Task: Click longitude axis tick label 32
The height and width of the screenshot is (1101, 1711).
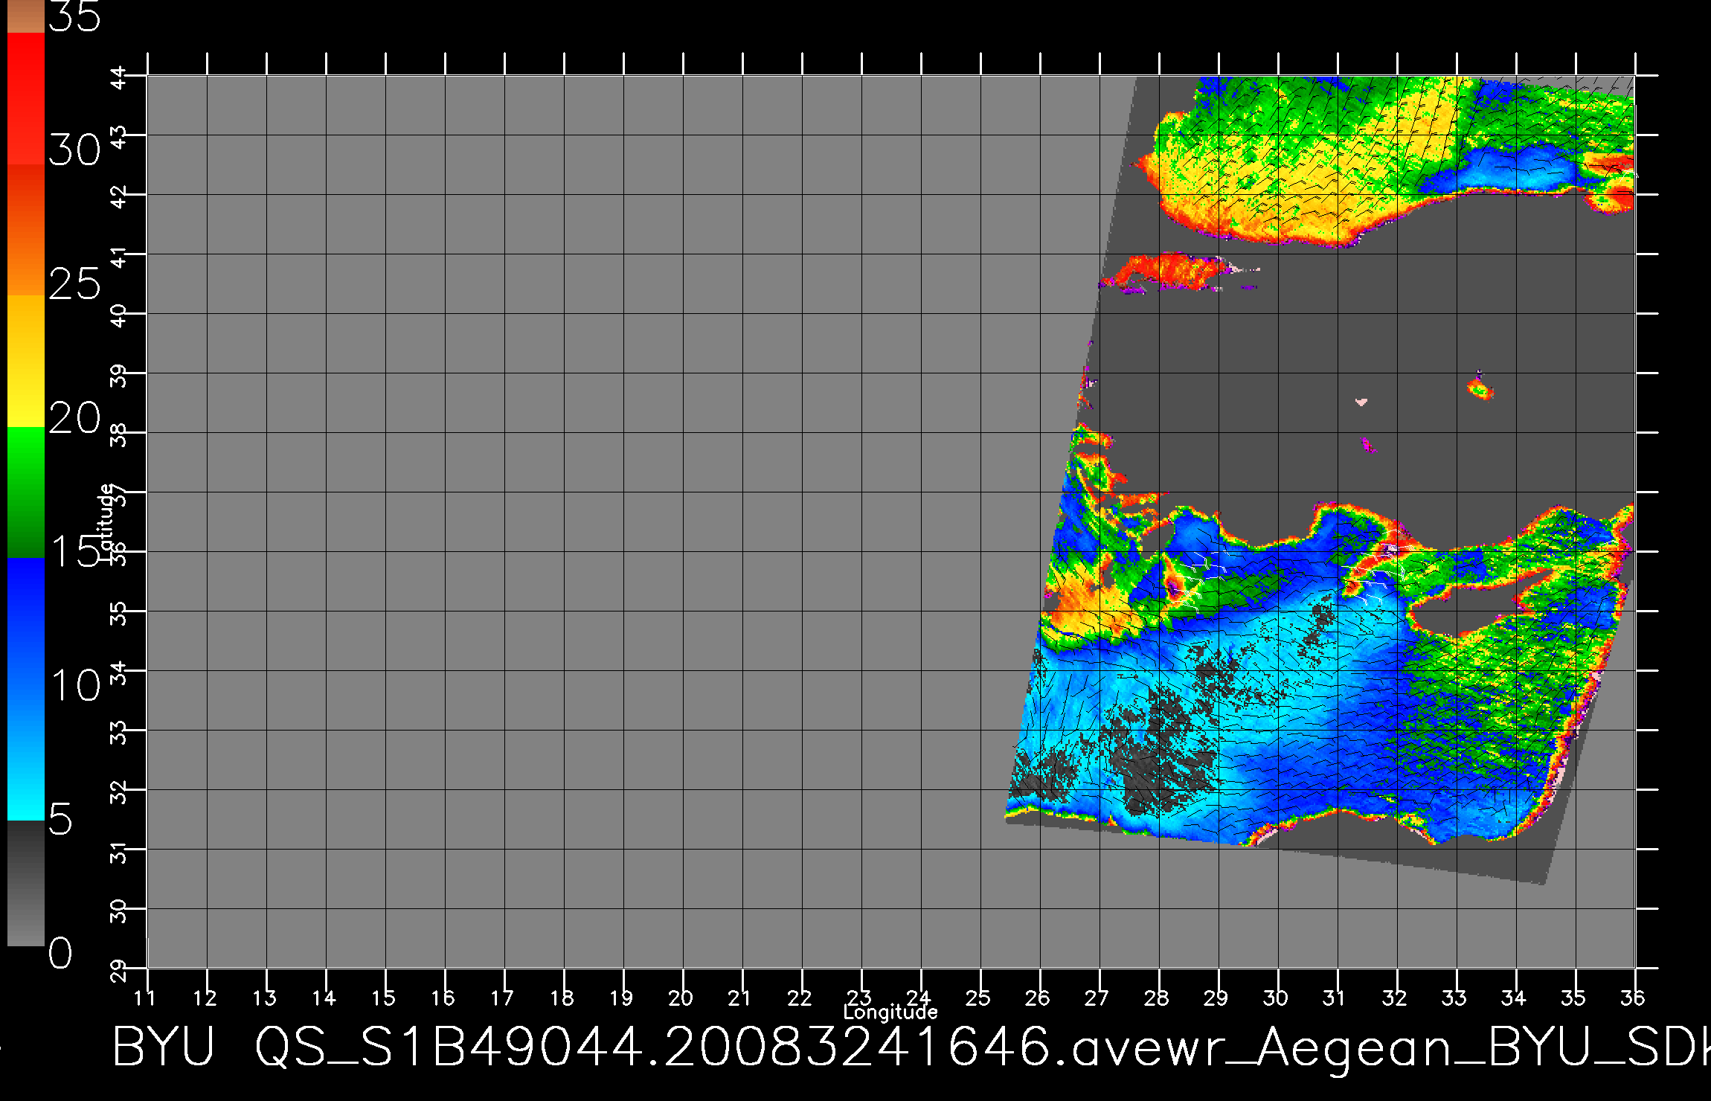Action: coord(1395,998)
